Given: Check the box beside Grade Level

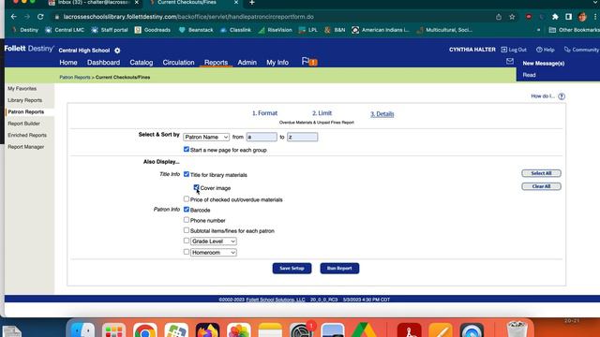Looking at the screenshot, I should tap(187, 241).
